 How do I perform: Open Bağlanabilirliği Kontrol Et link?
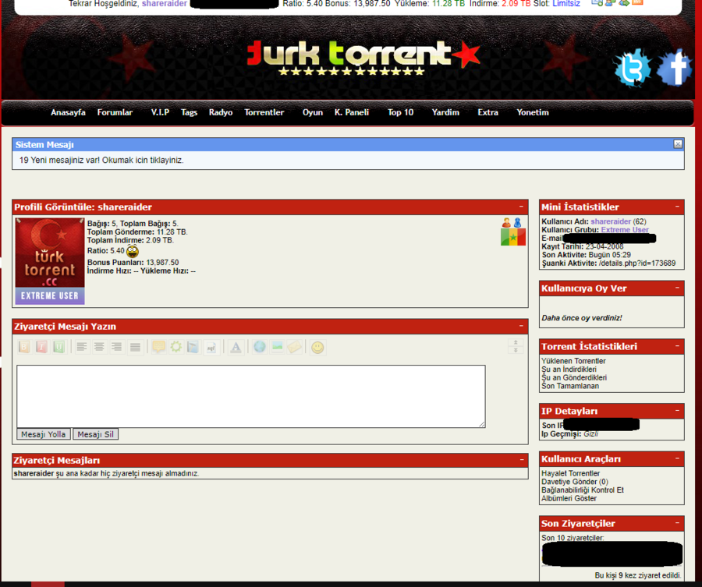pos(583,490)
